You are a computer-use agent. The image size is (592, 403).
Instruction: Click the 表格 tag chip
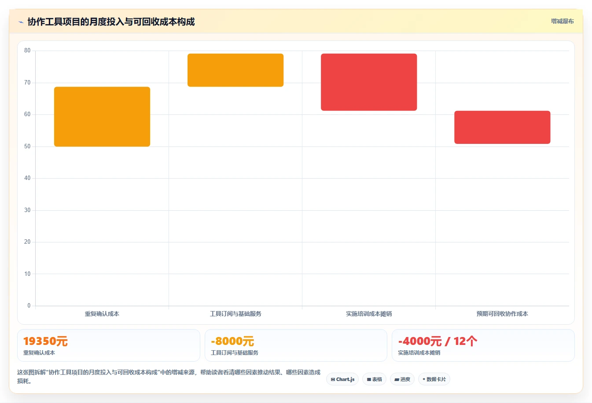tap(374, 379)
